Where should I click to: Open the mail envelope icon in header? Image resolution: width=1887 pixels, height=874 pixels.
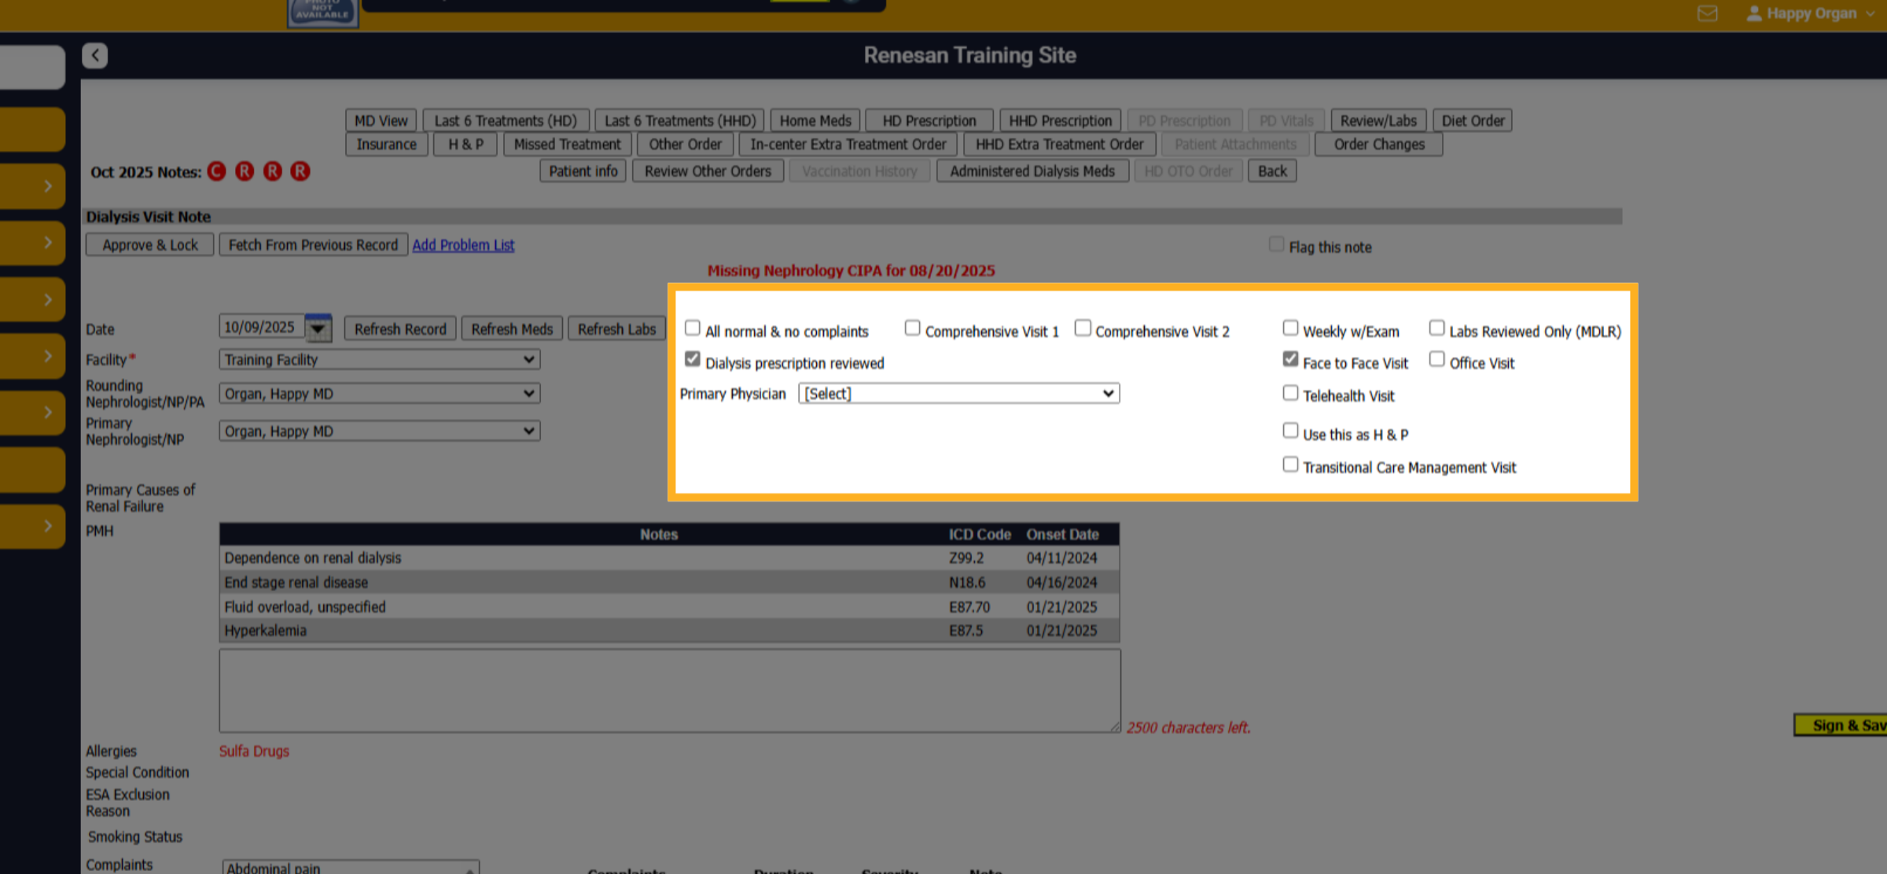1707,13
